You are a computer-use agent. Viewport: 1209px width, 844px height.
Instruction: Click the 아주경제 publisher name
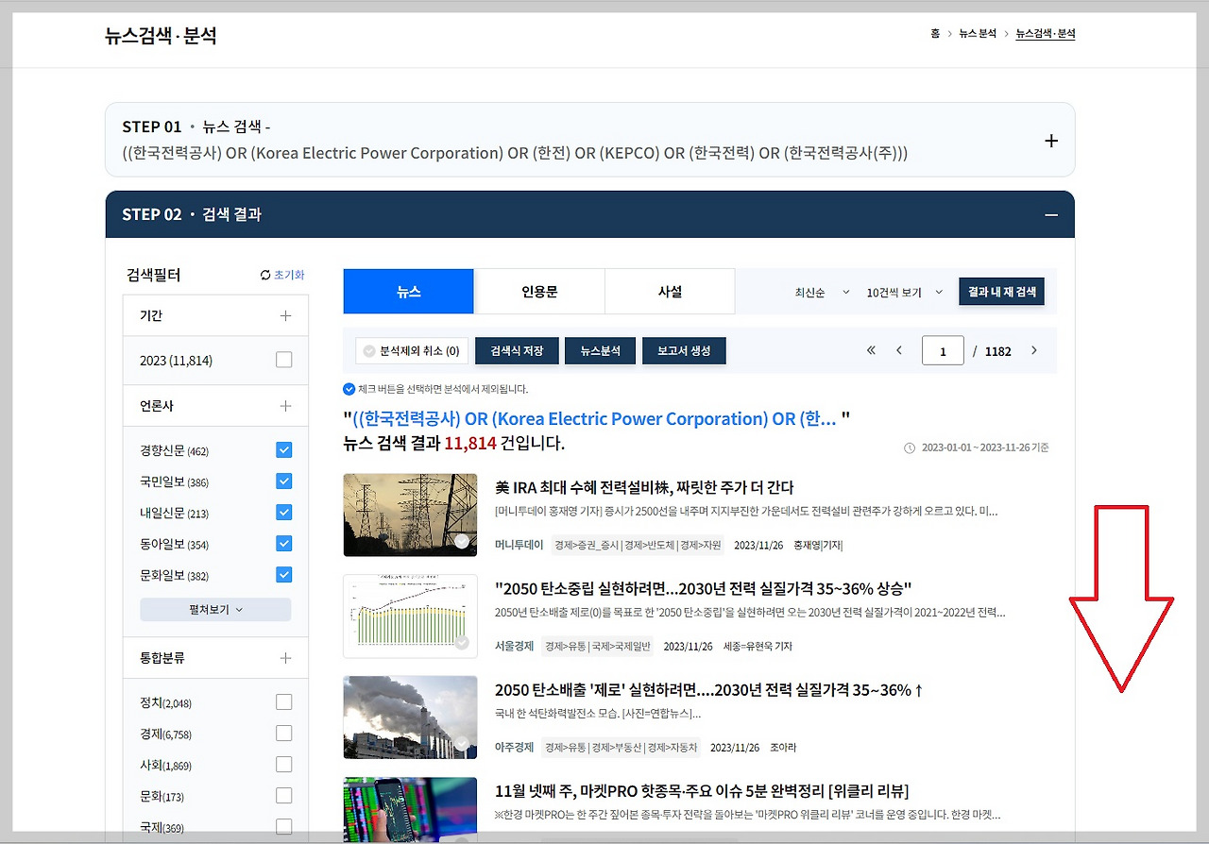(x=514, y=748)
